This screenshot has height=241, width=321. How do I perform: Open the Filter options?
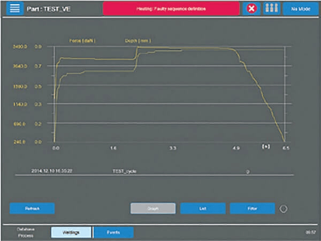[x=253, y=208]
